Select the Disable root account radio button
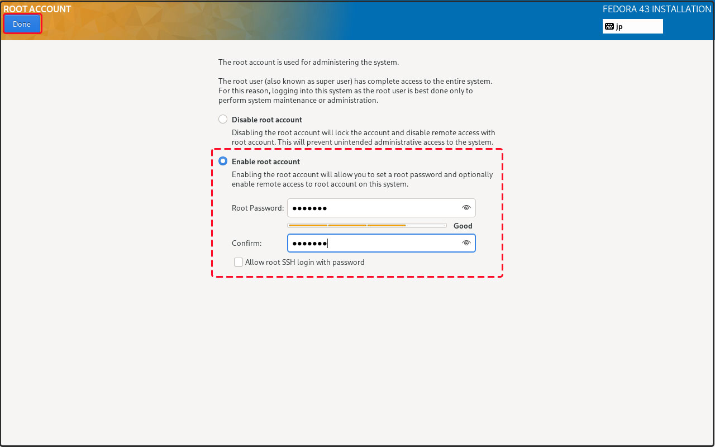The height and width of the screenshot is (447, 715). click(223, 120)
